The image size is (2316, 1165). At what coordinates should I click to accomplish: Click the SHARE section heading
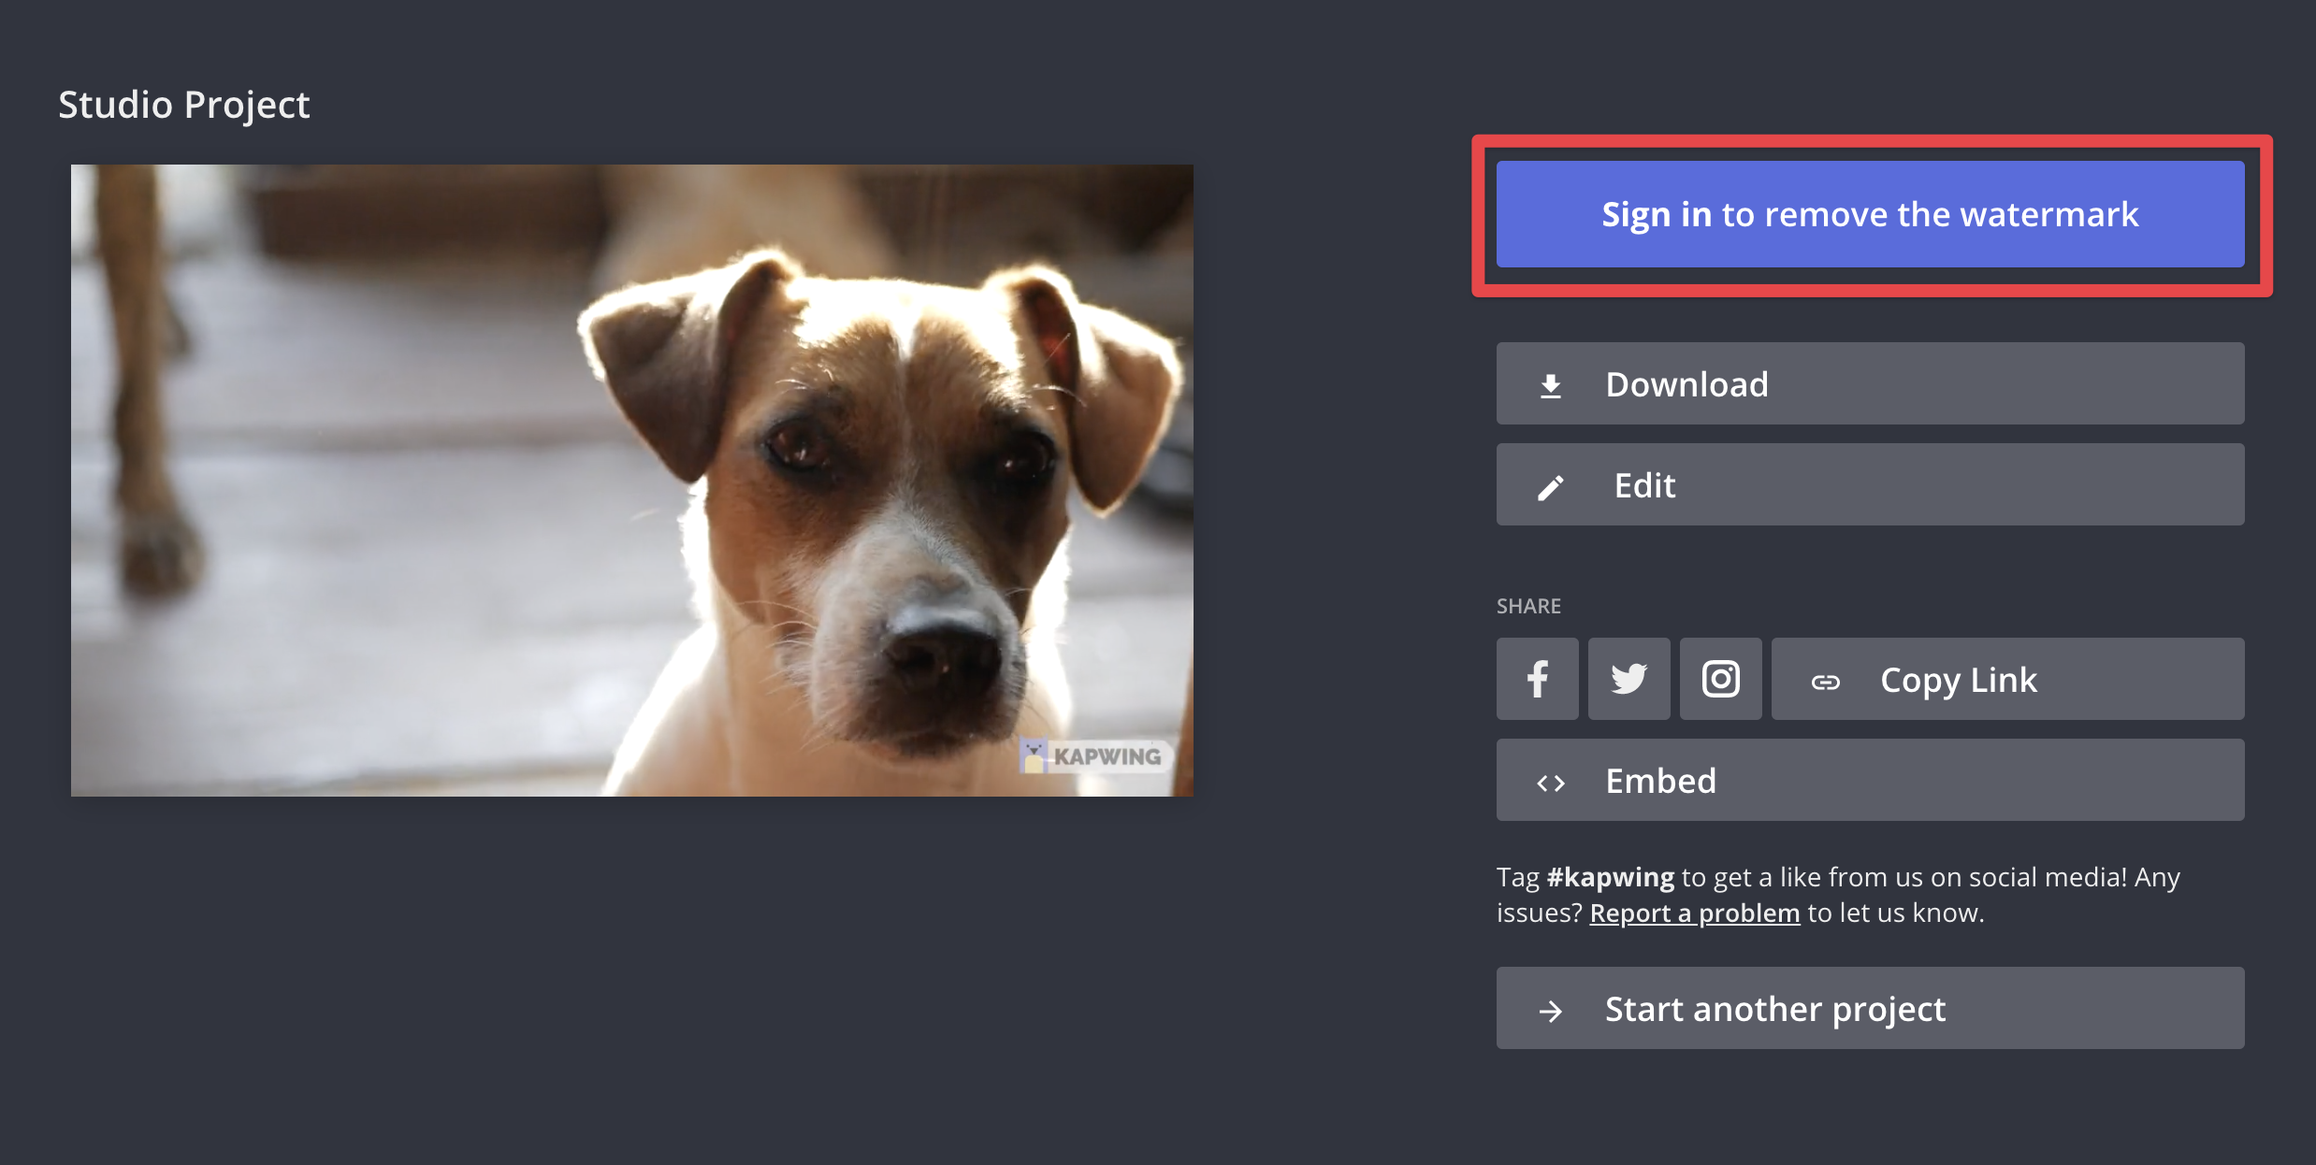[x=1527, y=606]
